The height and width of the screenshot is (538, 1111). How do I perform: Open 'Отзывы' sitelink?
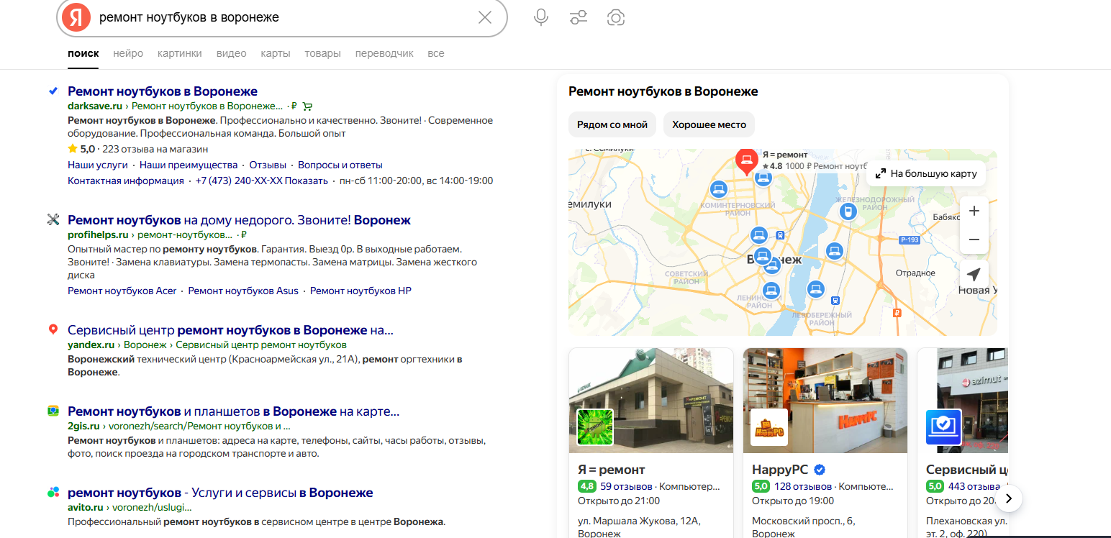point(268,165)
